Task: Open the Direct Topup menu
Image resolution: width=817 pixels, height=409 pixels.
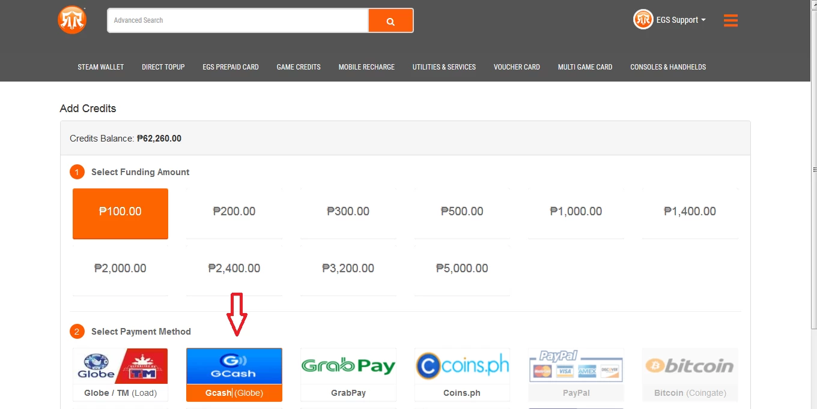Action: pos(163,67)
